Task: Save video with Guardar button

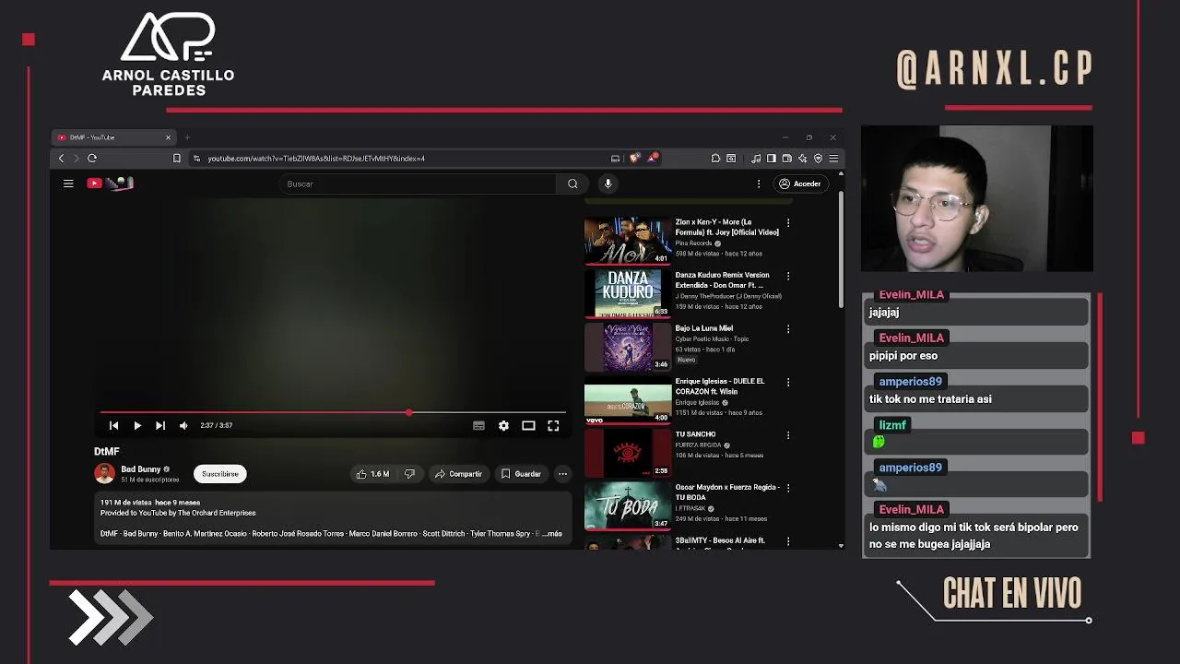Action: [521, 474]
